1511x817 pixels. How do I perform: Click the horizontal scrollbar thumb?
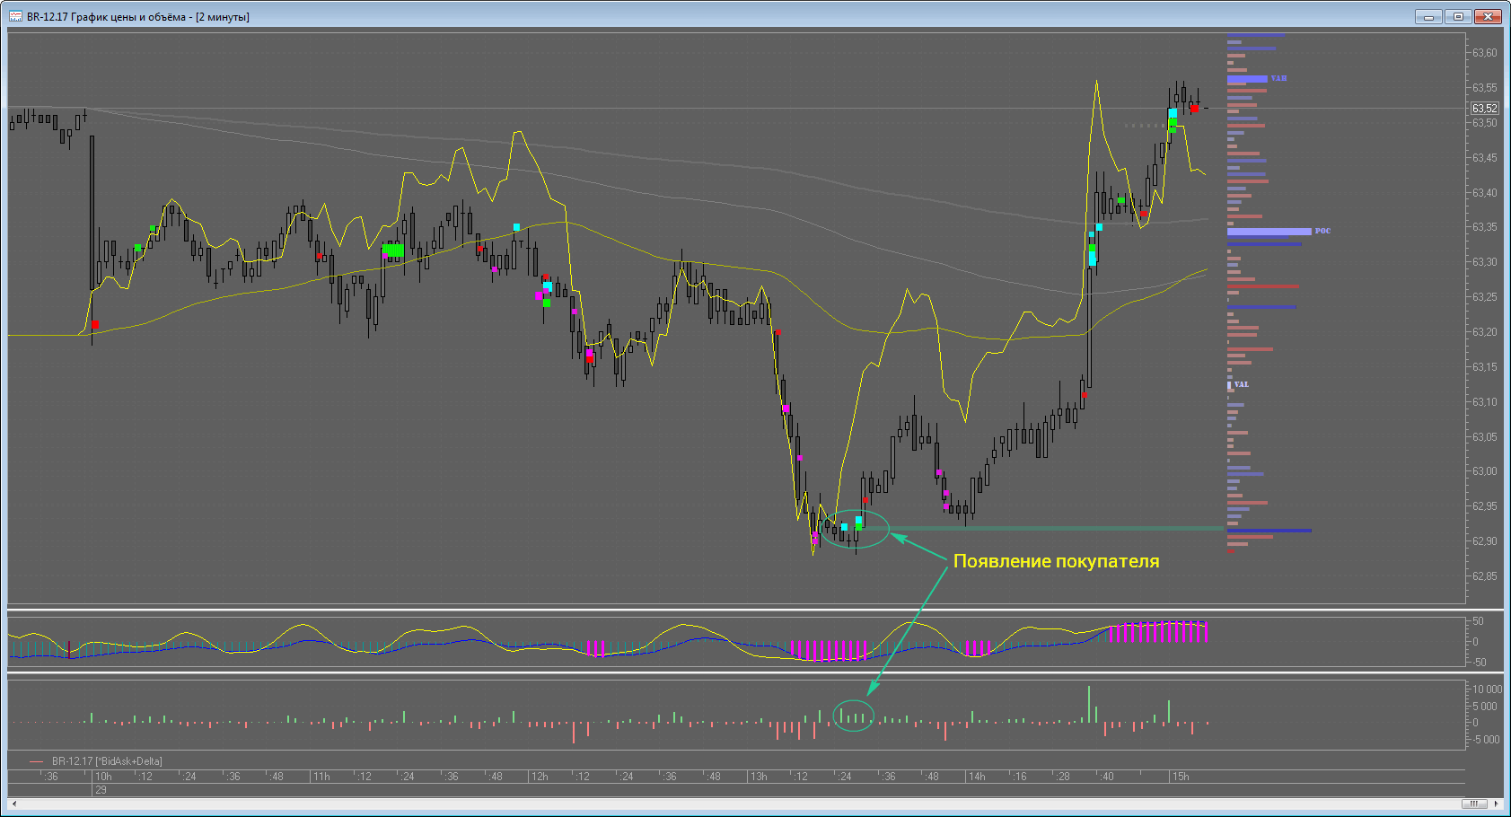pyautogui.click(x=1475, y=803)
